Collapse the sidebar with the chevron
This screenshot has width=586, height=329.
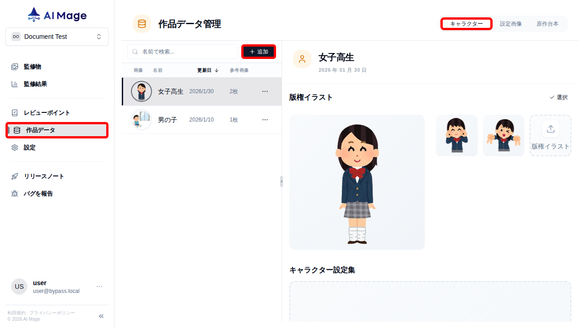[101, 316]
